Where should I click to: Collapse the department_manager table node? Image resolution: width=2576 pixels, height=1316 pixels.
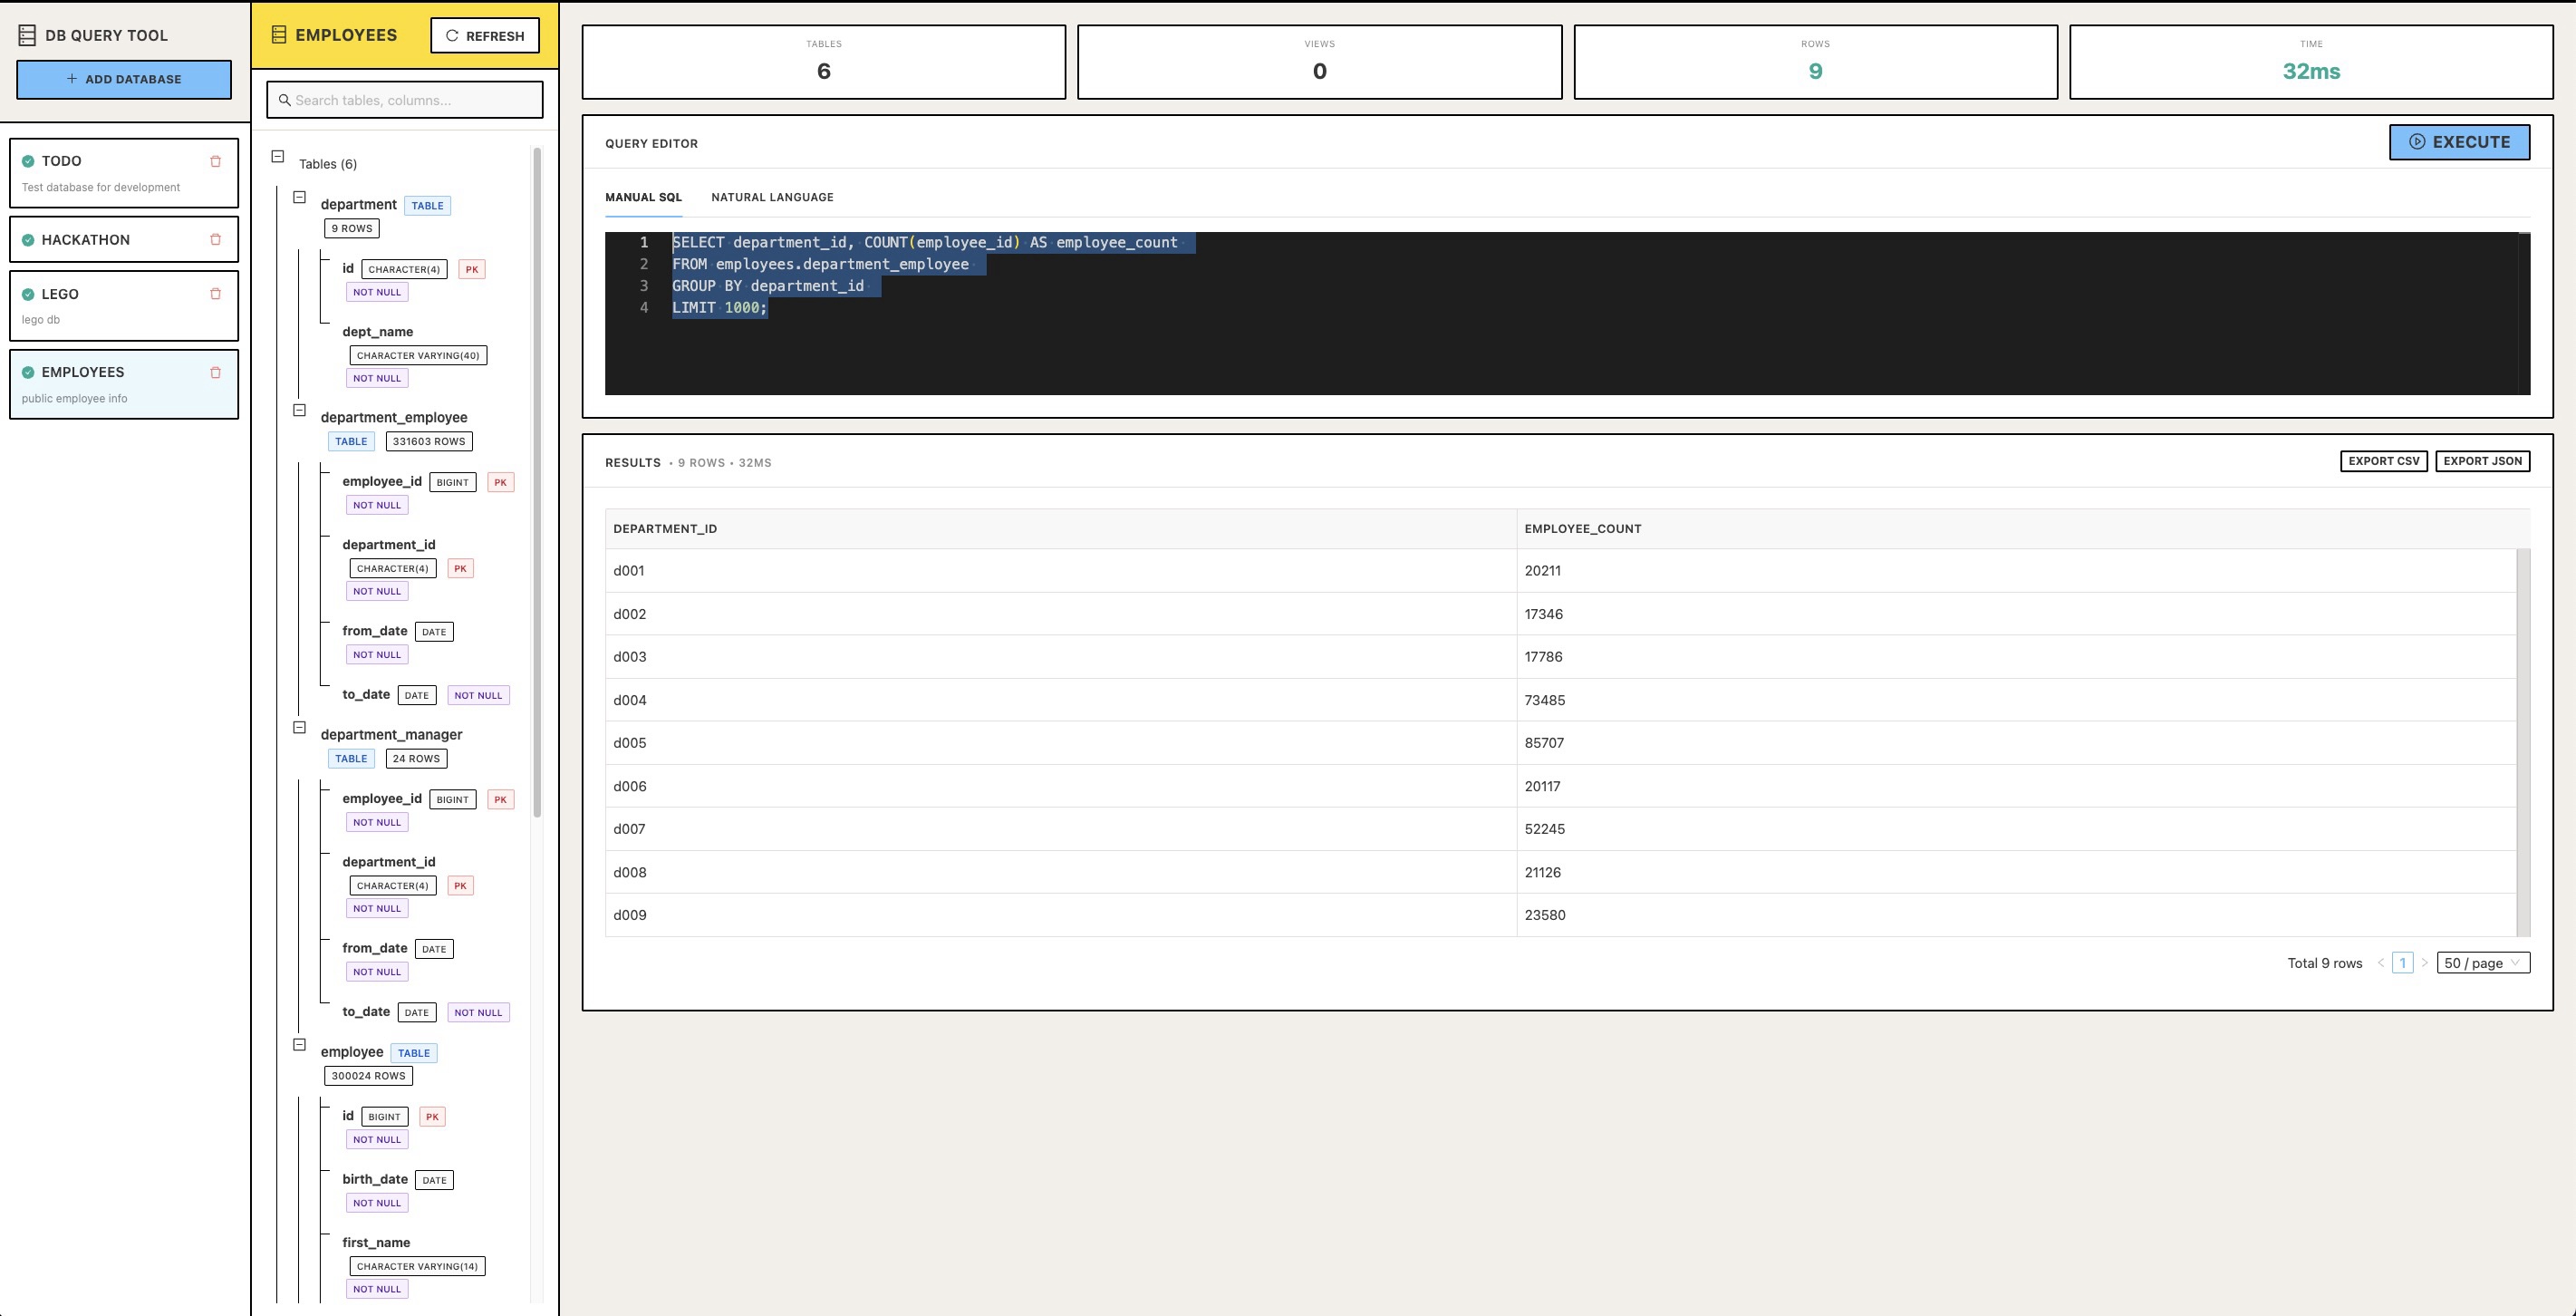click(x=299, y=728)
